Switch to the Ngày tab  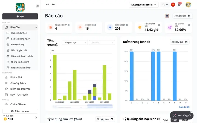(x=165, y=120)
